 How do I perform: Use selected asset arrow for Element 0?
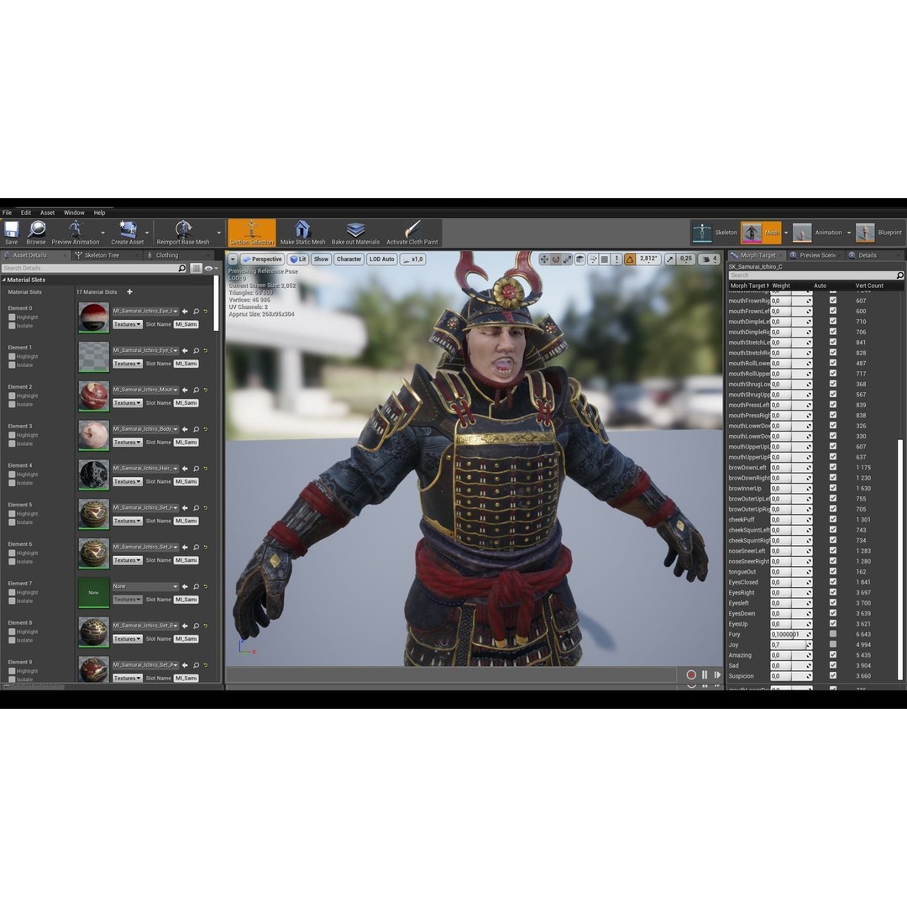185,312
